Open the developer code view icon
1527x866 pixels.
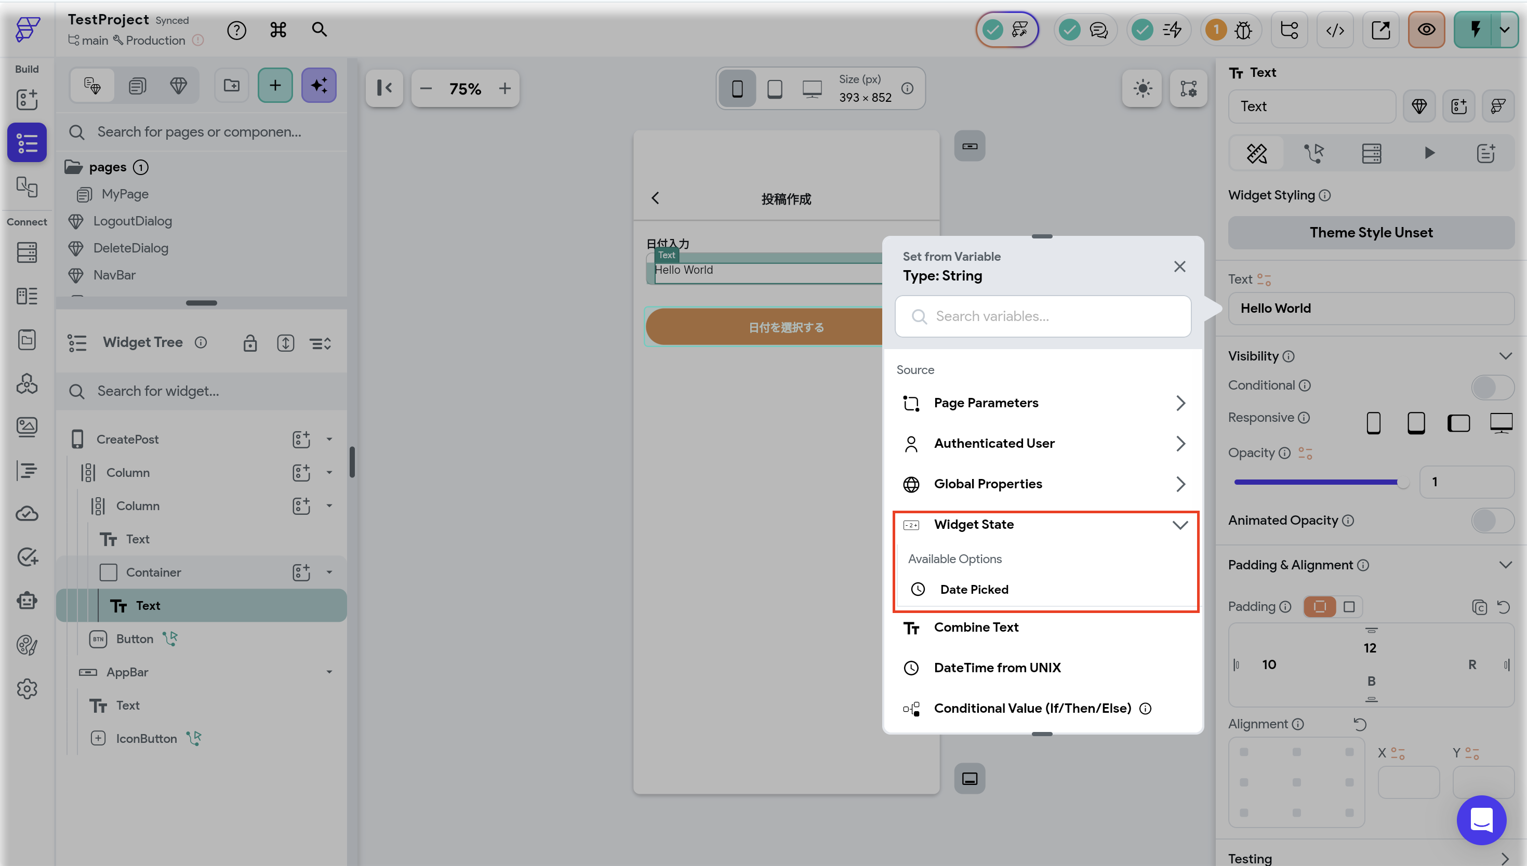[1335, 30]
